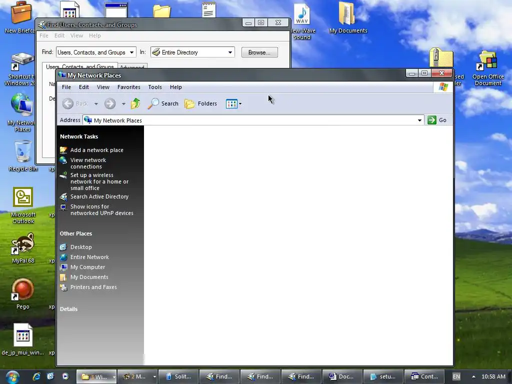Click the Back navigation button
512x384 pixels.
point(75,103)
